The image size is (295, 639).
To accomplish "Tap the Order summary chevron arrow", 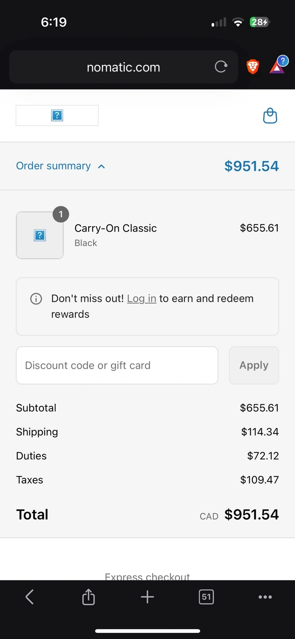I will 102,166.
